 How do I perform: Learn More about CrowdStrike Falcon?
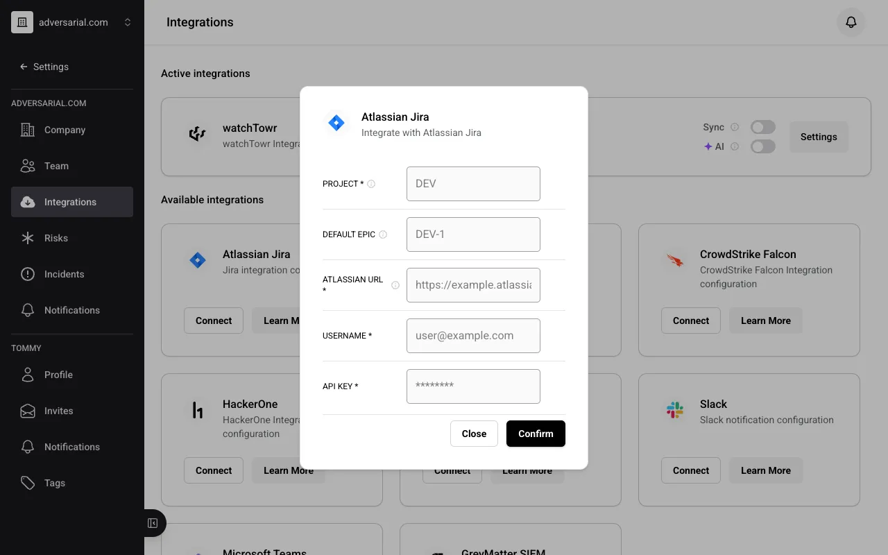click(x=766, y=321)
